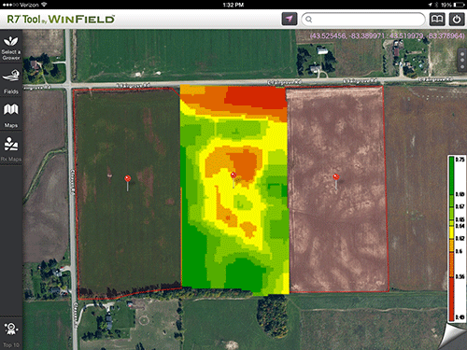467x350 pixels.
Task: Tap the magnifier icon in search box
Action: click(x=308, y=20)
